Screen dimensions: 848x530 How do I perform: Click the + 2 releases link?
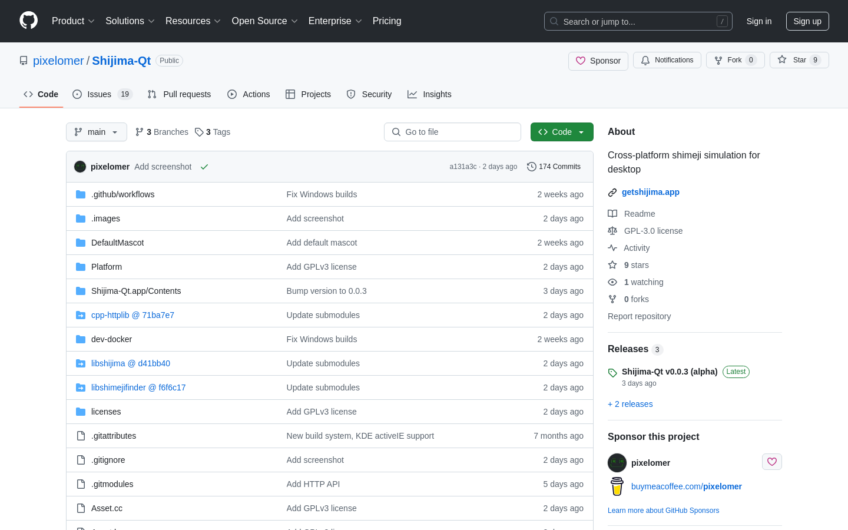630,404
